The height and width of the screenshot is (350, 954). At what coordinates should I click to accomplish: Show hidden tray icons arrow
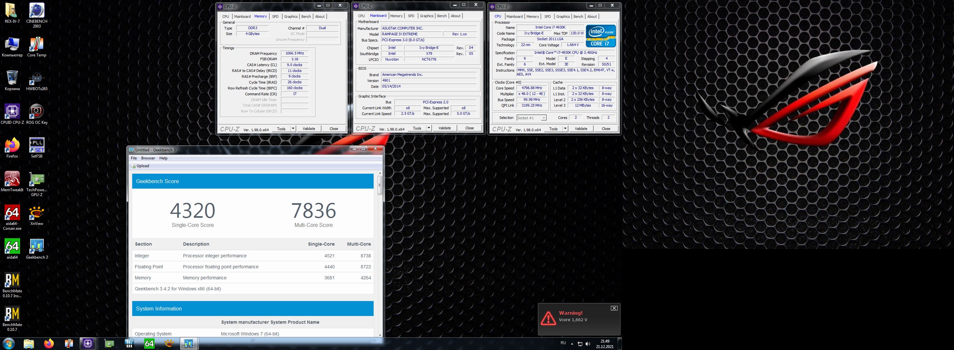pyautogui.click(x=572, y=344)
